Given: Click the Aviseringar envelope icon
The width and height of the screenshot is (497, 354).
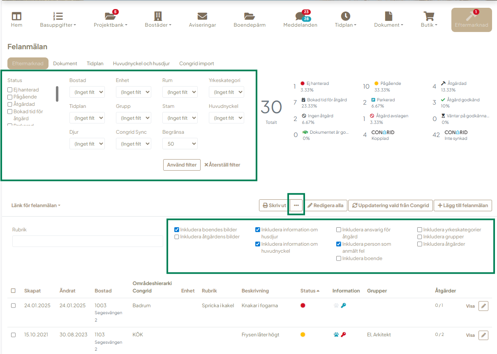Looking at the screenshot, I should point(202,16).
